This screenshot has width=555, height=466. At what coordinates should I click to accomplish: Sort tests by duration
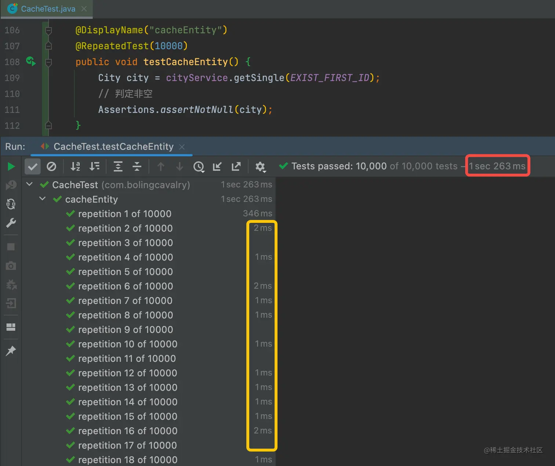pyautogui.click(x=94, y=166)
